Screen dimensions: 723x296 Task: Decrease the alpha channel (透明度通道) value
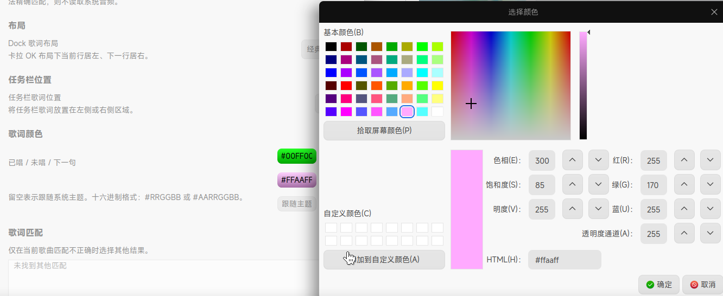(x=711, y=233)
